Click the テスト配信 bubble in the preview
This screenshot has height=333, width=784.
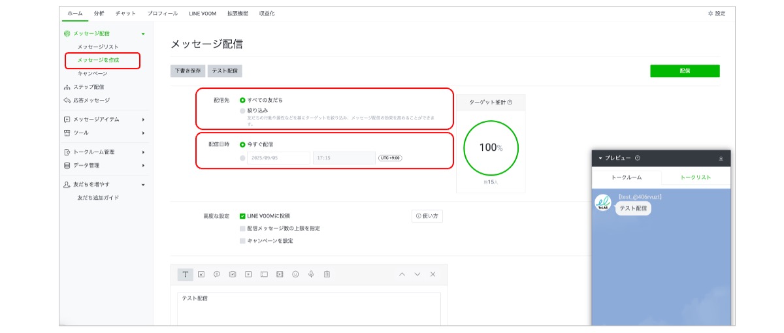(633, 208)
